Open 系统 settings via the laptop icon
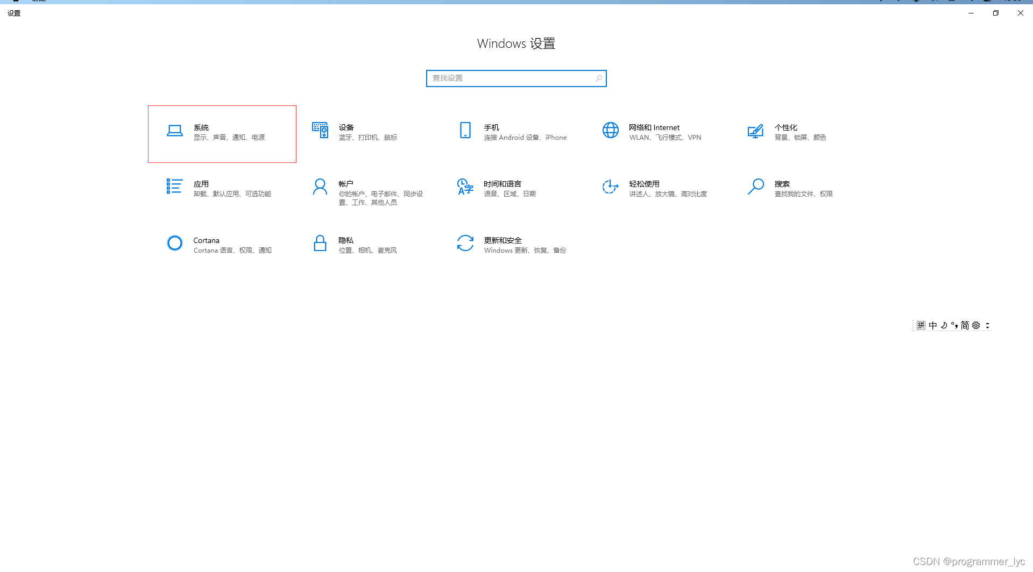 click(x=175, y=131)
